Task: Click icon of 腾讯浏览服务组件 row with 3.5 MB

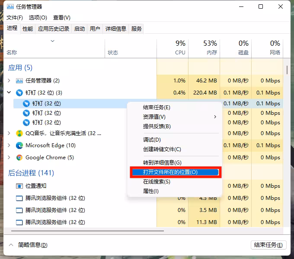Action: pyautogui.click(x=19, y=210)
